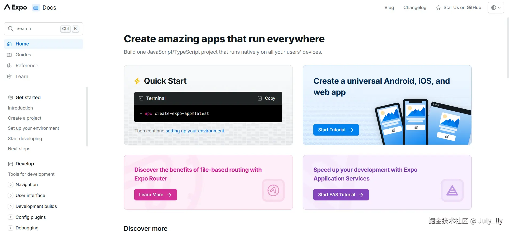Open Create a project page
The height and width of the screenshot is (231, 509).
click(25, 118)
